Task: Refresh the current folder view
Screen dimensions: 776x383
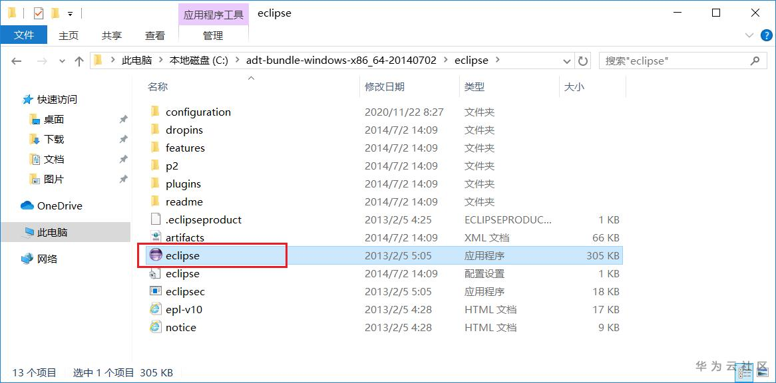Action: click(x=583, y=61)
